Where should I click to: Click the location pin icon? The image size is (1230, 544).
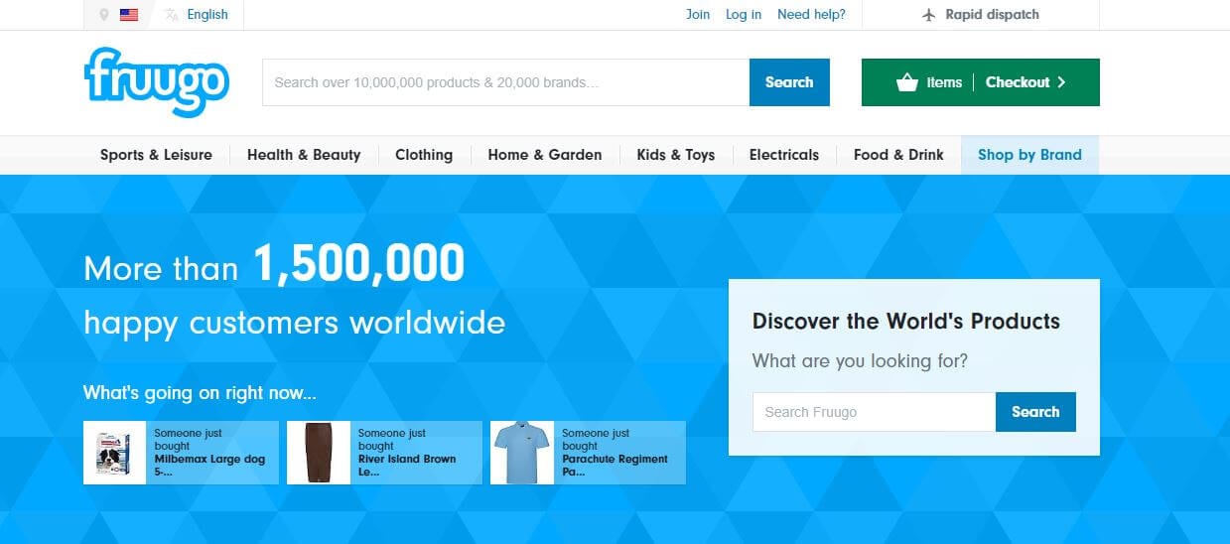[x=104, y=15]
